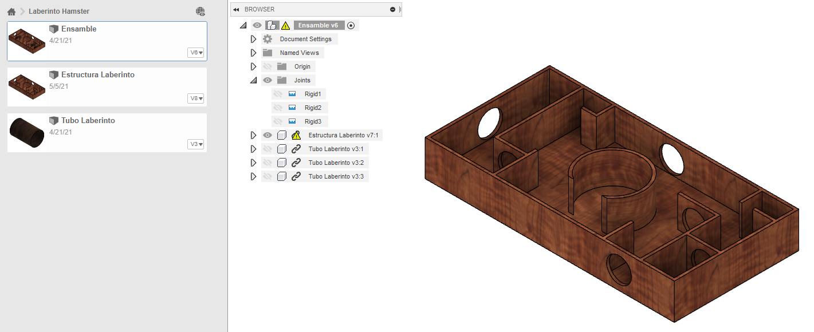Show Tubo Laberinto v3:2 with its eye
This screenshot has width=814, height=332.
pos(267,163)
